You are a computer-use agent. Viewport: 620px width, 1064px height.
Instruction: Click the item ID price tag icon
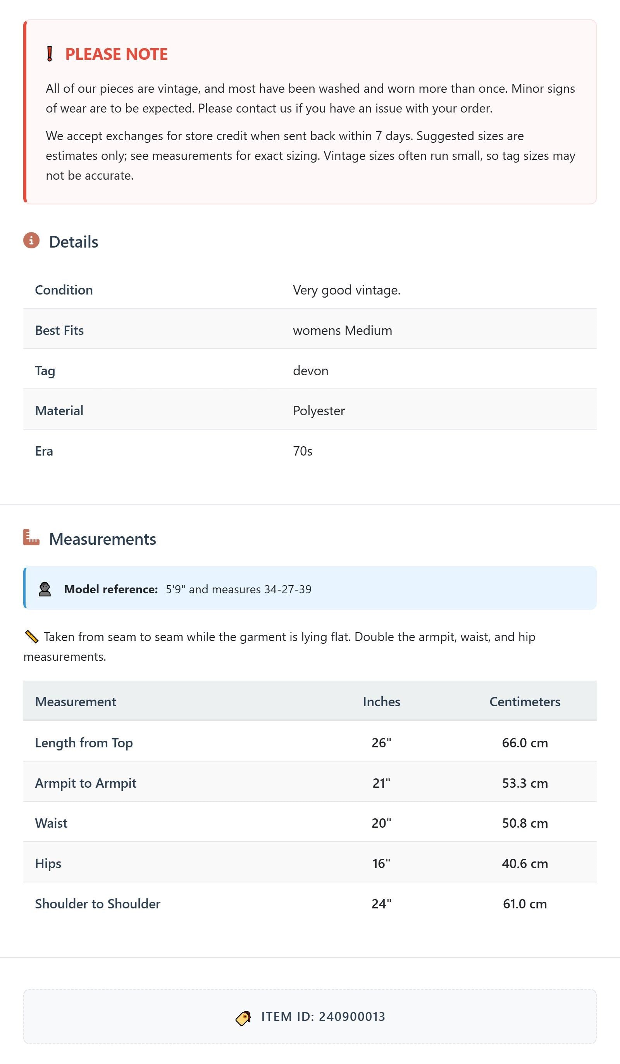click(243, 1017)
